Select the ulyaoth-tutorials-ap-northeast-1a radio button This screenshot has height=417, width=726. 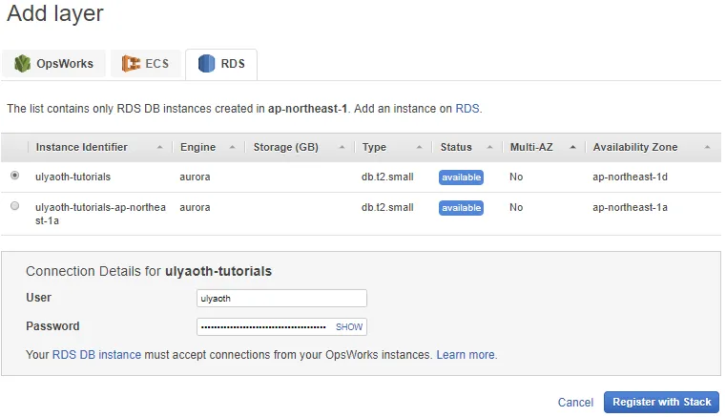click(x=14, y=206)
